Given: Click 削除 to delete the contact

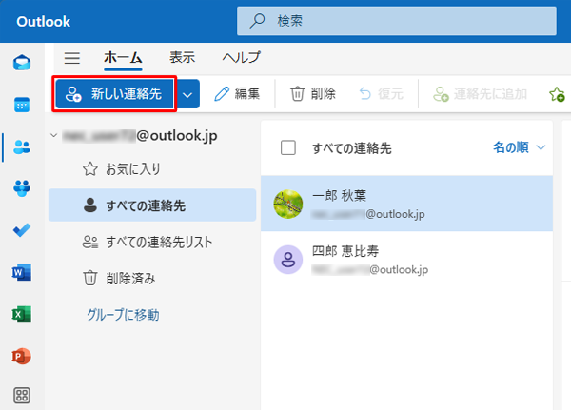Looking at the screenshot, I should 313,94.
